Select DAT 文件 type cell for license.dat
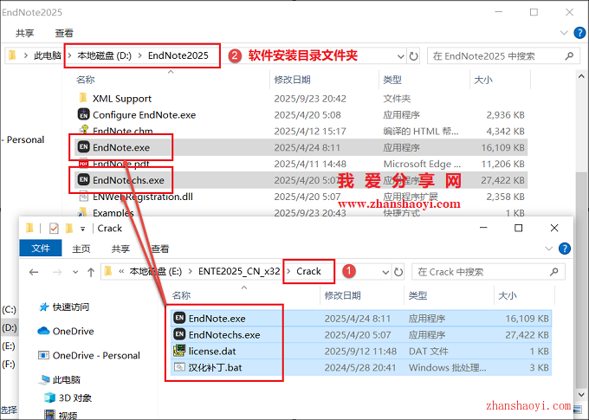The height and width of the screenshot is (420, 589). click(x=428, y=352)
